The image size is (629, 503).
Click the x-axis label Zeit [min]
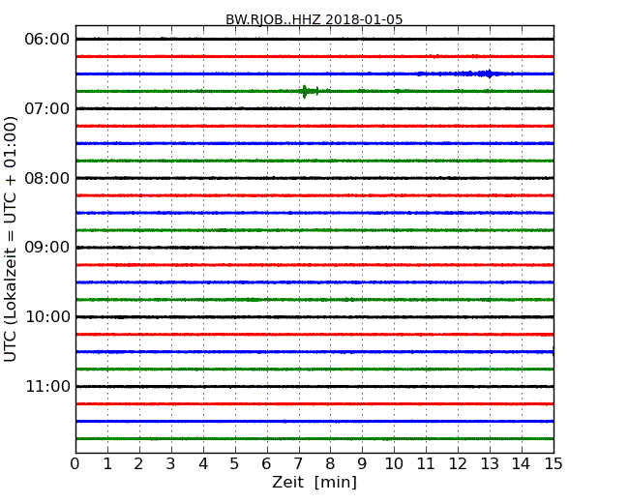coord(314,482)
